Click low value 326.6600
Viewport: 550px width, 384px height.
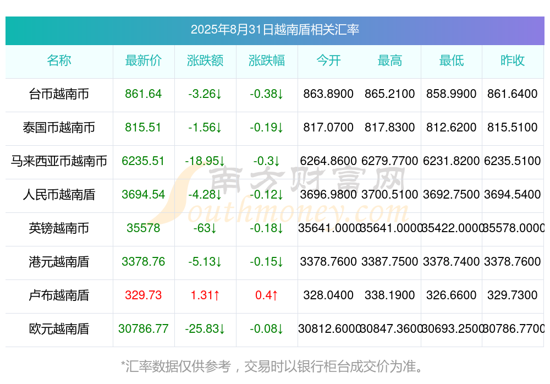click(452, 295)
